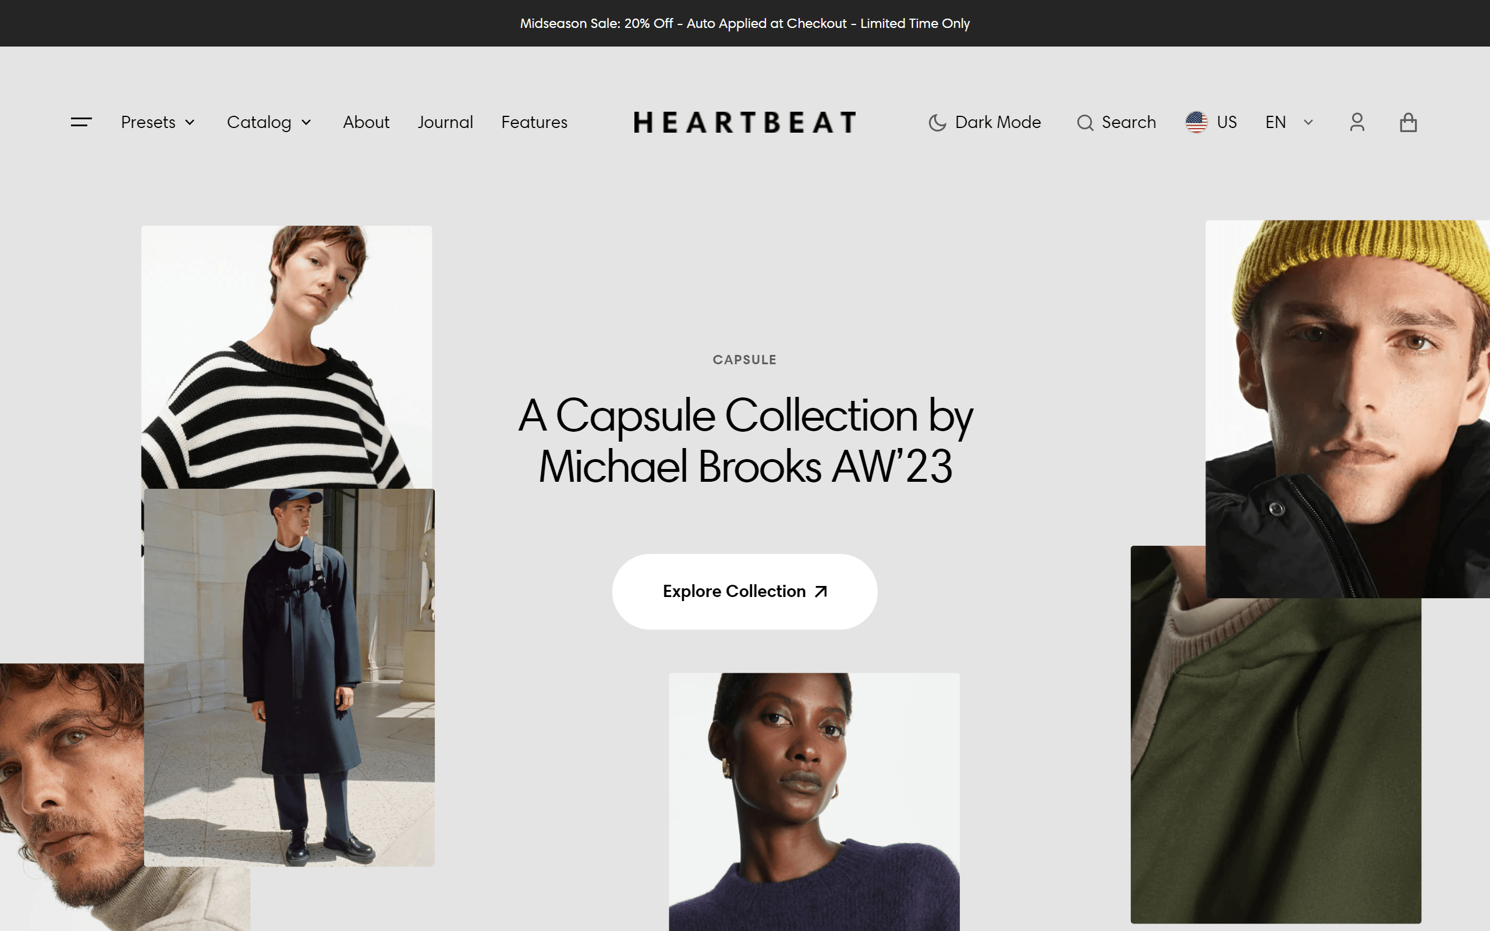Toggle Dark Mode on

(985, 122)
